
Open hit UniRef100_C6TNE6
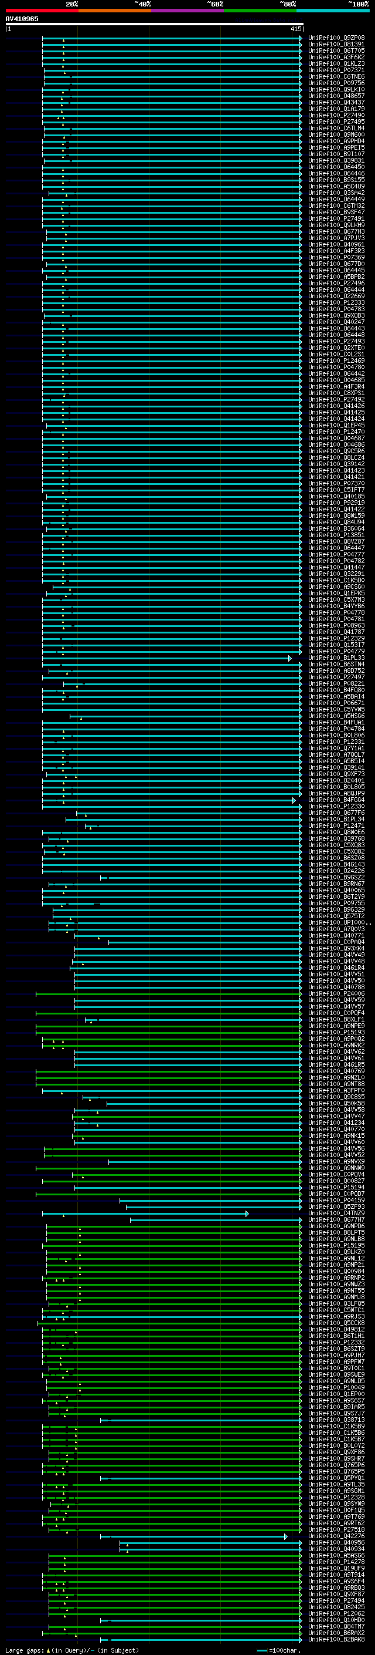click(336, 76)
